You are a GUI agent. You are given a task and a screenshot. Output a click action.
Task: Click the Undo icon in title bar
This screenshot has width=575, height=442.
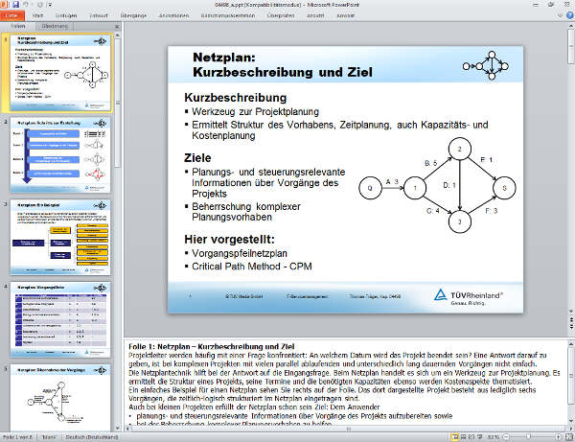[x=27, y=5]
